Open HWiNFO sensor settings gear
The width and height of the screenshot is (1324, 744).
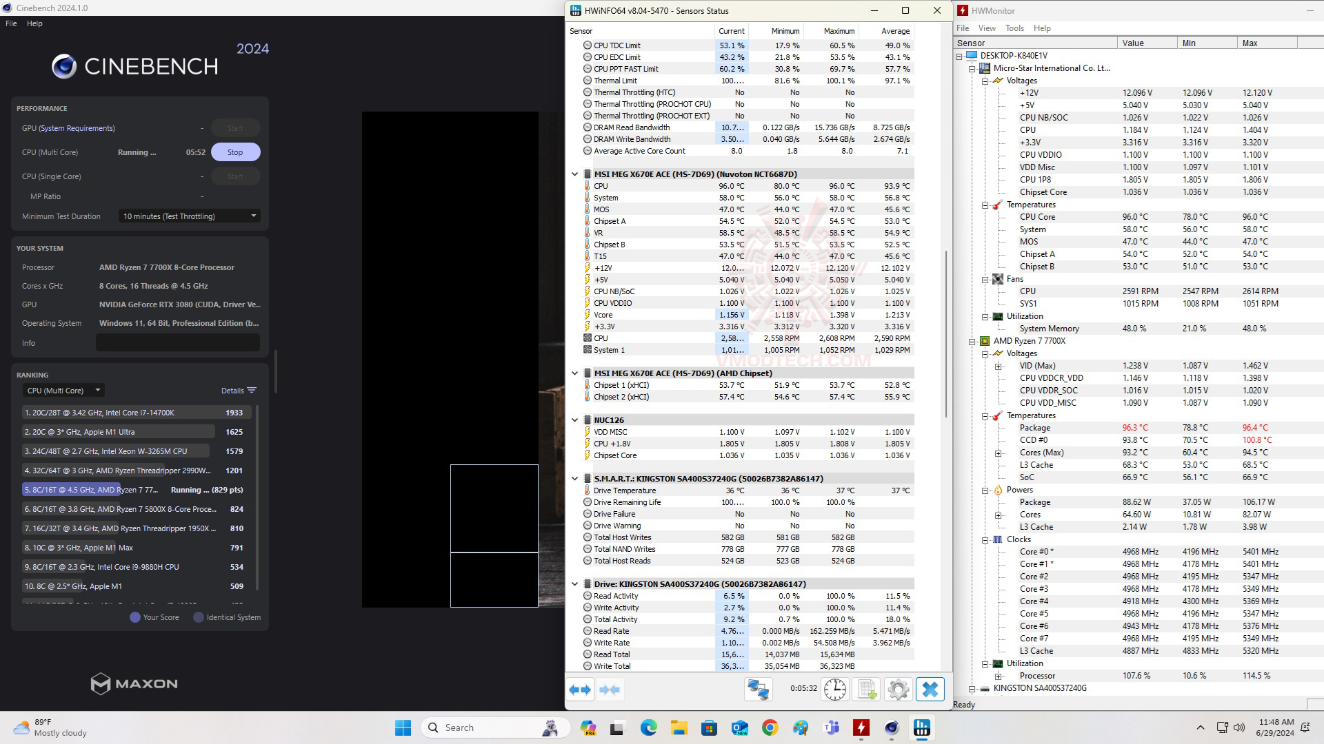(898, 690)
